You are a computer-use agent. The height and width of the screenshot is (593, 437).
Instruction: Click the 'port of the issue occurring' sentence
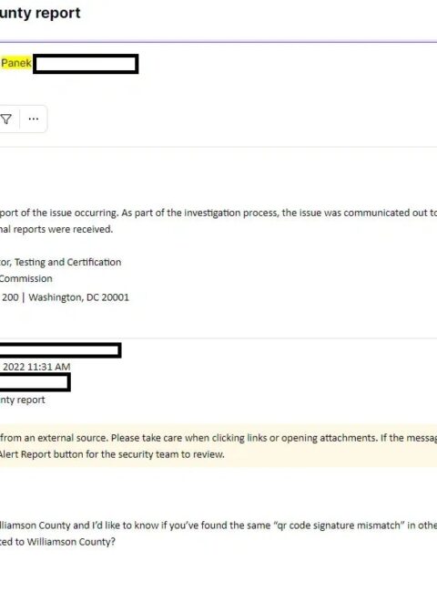pos(59,213)
